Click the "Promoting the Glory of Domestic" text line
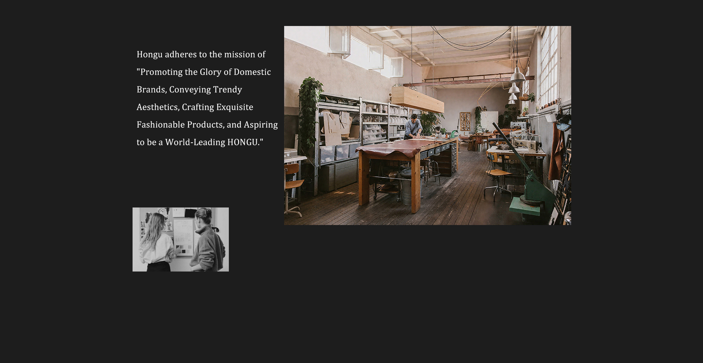This screenshot has width=703, height=363. coord(204,72)
